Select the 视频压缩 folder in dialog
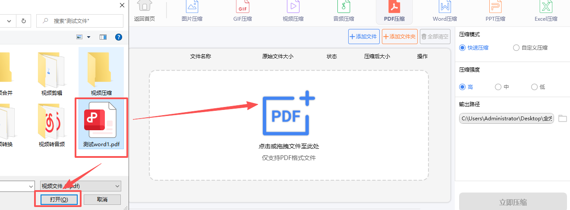This screenshot has height=210, width=570. pos(101,72)
